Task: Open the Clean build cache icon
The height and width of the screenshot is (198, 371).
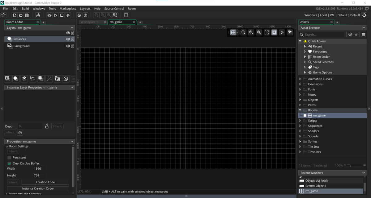Action: click(68, 15)
